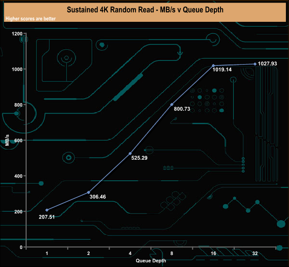Click the x-axis label '8'
289x267 pixels.
[x=172, y=253]
